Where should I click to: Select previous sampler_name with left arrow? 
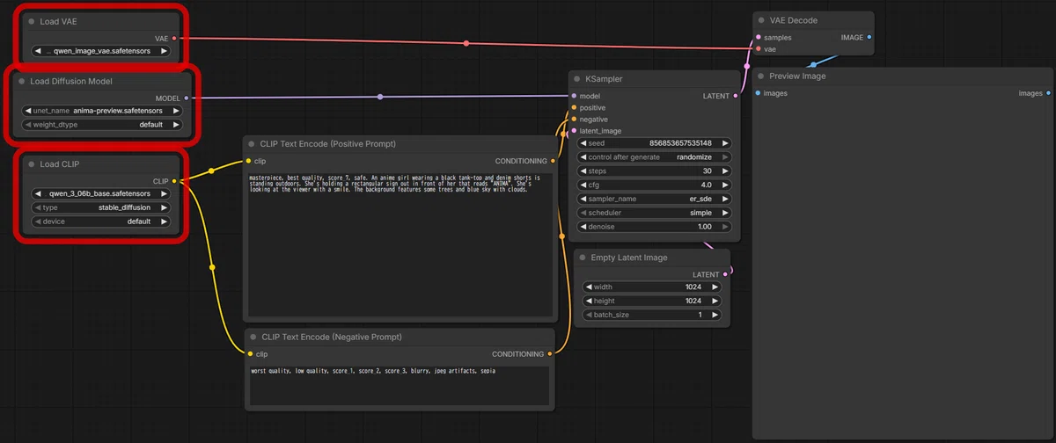point(583,199)
